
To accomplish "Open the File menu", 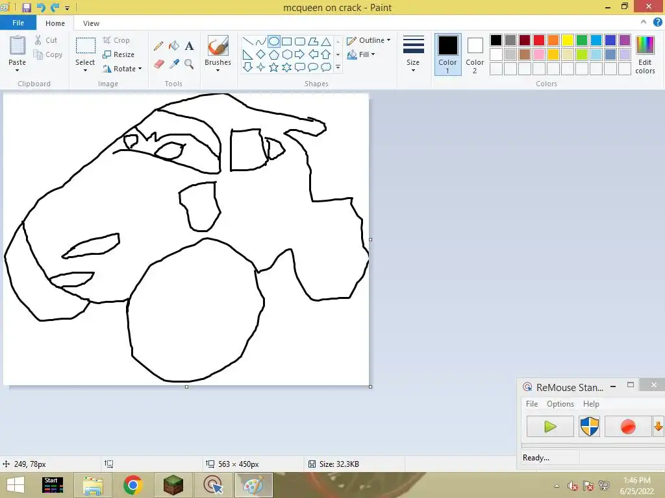I will pyautogui.click(x=18, y=23).
